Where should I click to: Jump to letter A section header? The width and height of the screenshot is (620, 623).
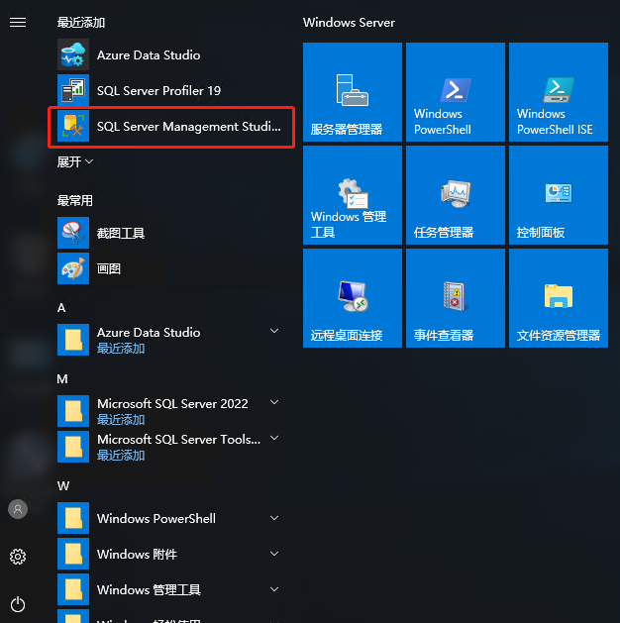point(61,307)
